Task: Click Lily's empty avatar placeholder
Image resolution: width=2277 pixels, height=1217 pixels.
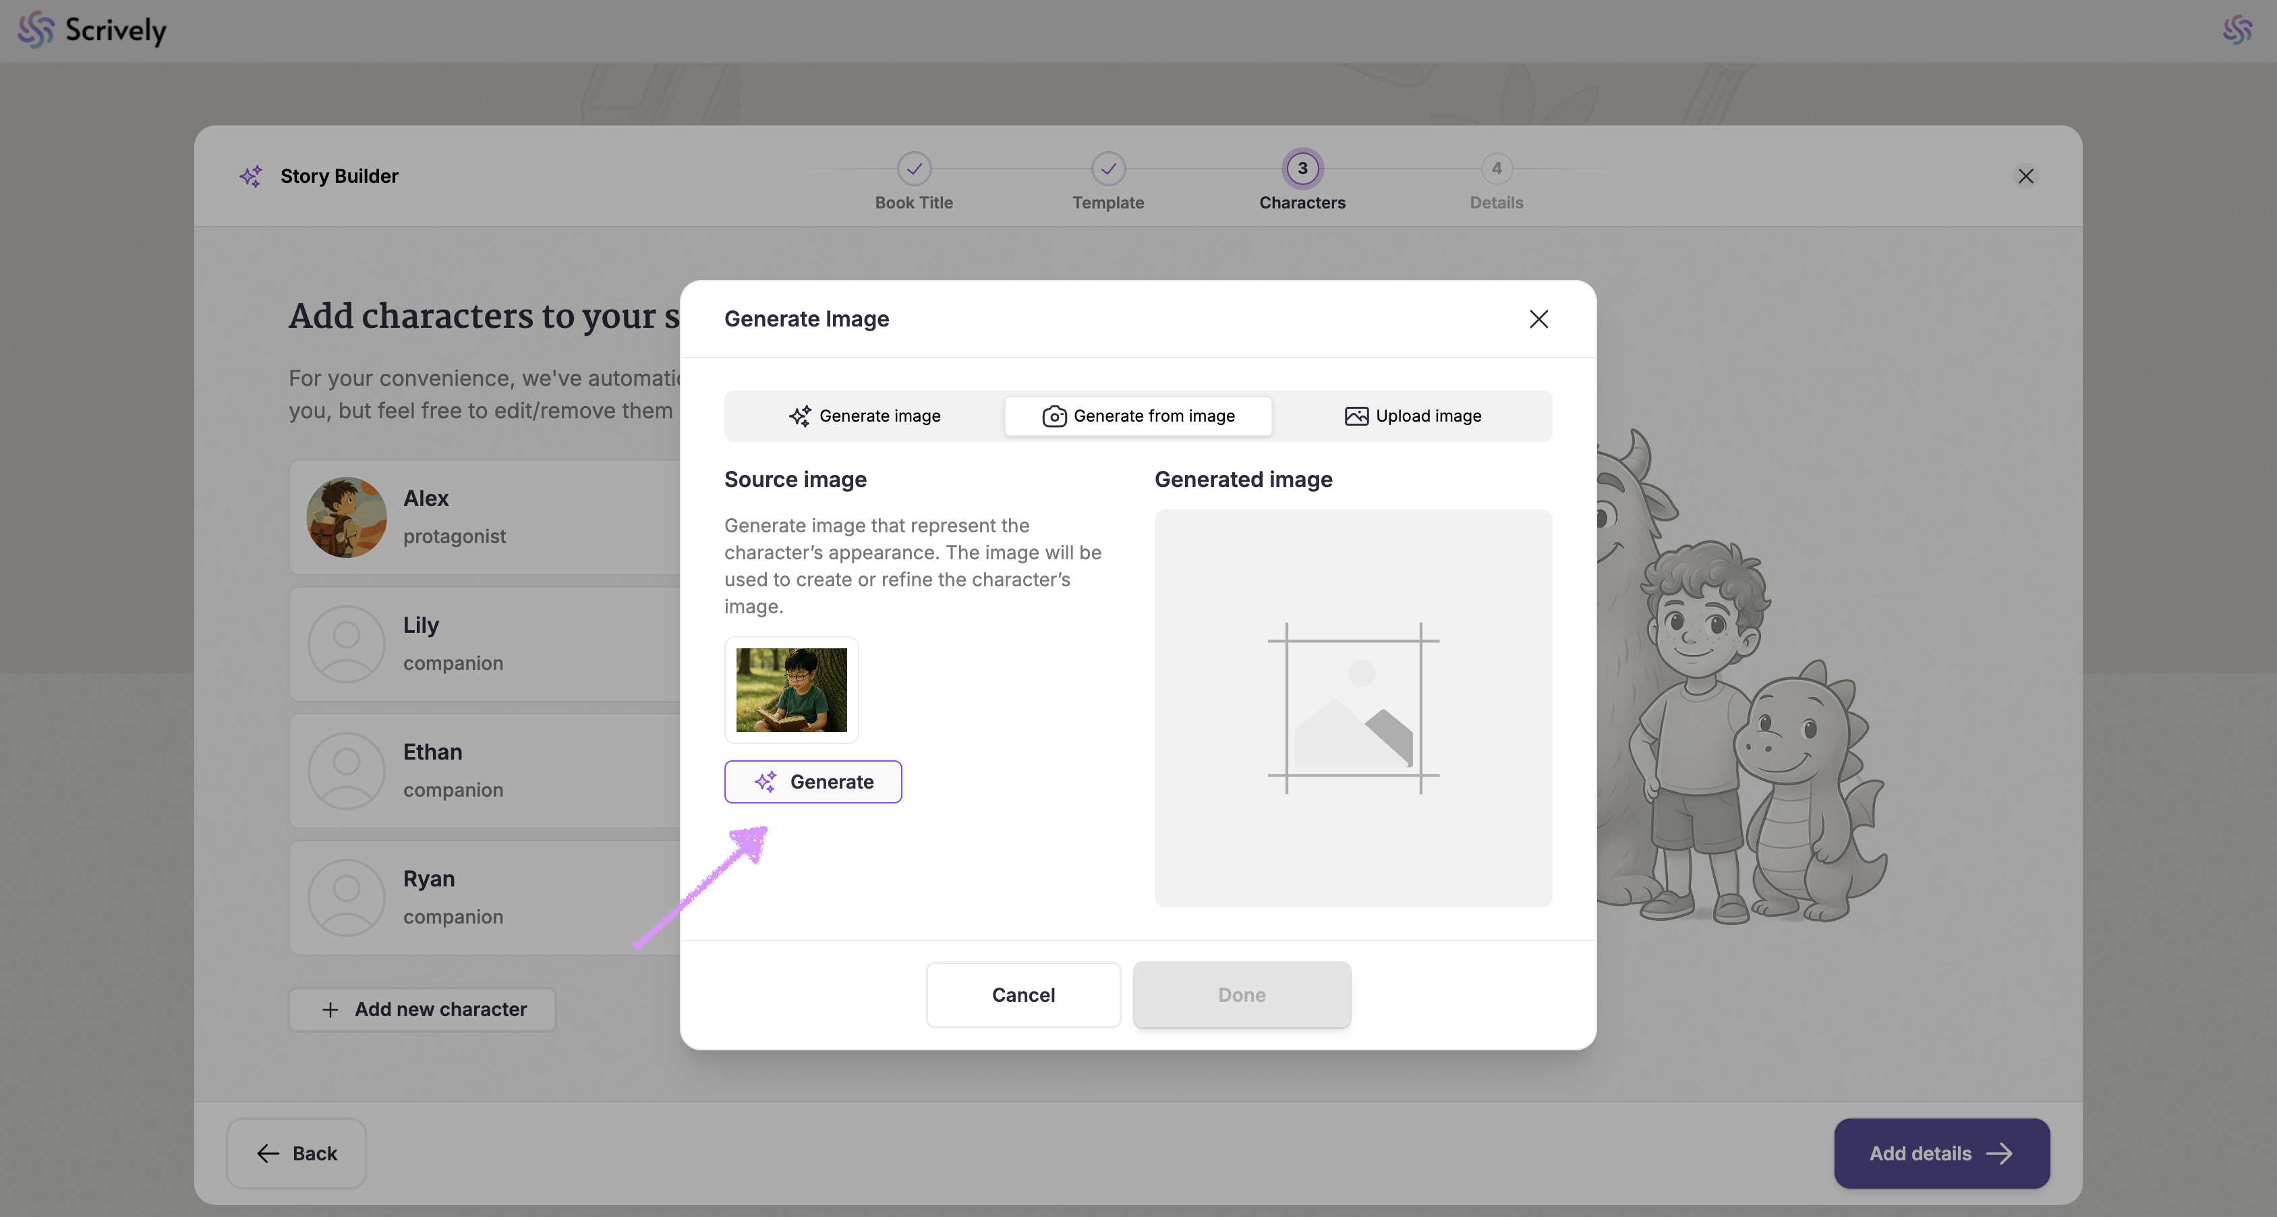Action: 347,644
